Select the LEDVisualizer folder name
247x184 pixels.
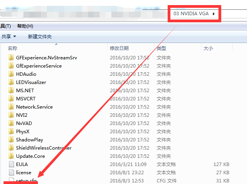(x=31, y=82)
